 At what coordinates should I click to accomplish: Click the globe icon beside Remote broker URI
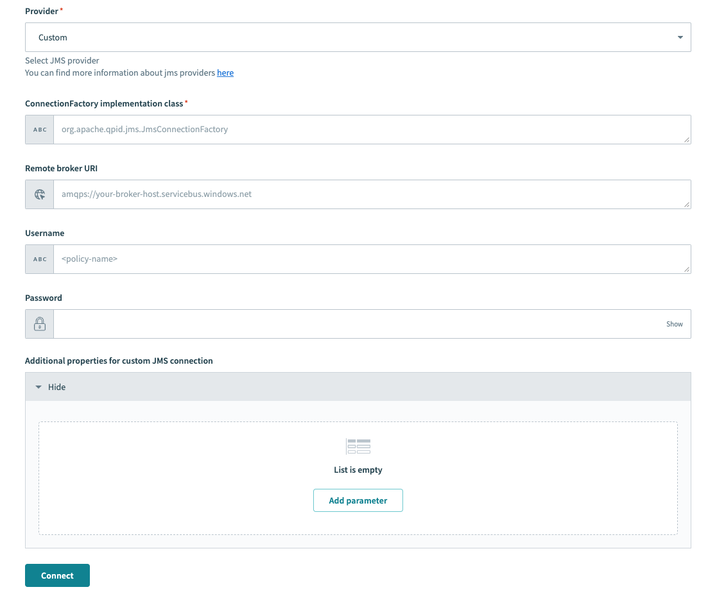coord(39,194)
